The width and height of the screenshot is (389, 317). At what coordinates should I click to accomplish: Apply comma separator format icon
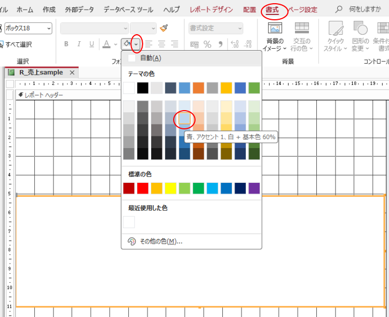(220, 44)
